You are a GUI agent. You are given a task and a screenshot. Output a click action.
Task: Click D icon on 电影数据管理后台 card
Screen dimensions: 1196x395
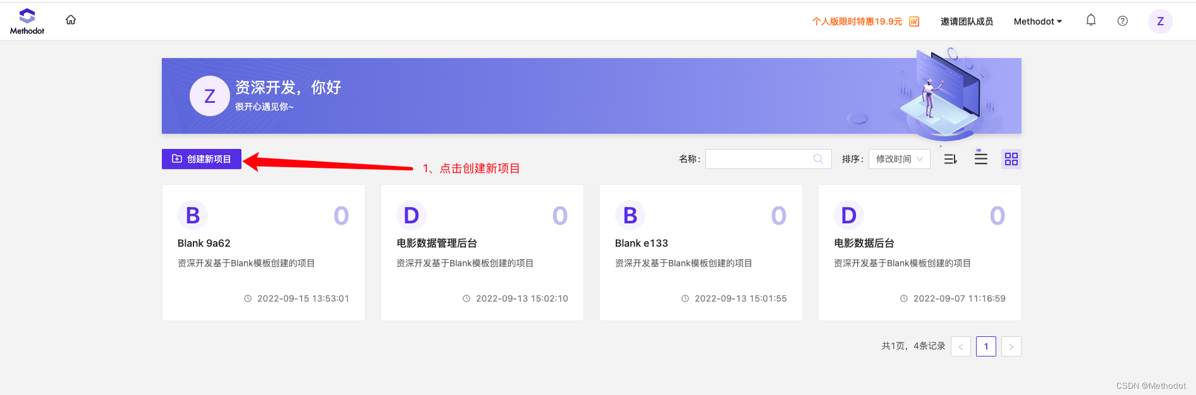412,216
